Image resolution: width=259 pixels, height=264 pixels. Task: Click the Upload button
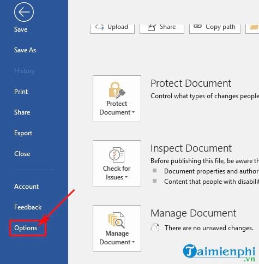[112, 29]
